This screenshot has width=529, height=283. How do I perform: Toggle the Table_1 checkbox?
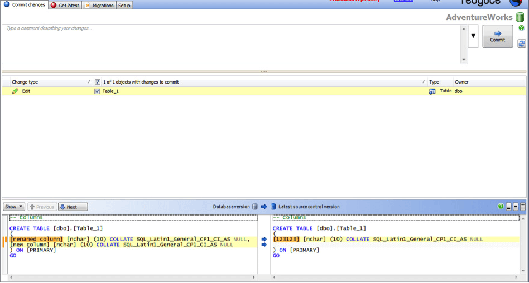98,91
